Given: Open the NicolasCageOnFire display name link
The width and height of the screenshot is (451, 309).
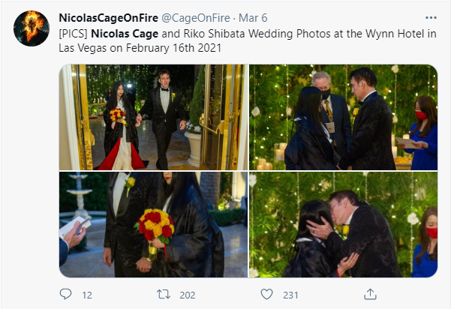Looking at the screenshot, I should click(x=109, y=18).
